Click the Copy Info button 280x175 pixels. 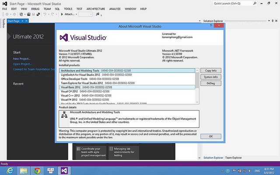[x=211, y=70]
